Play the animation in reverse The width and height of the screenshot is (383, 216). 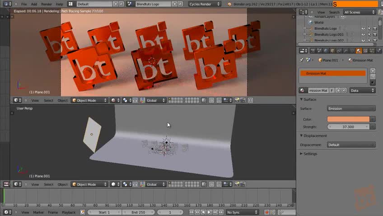(x=203, y=212)
